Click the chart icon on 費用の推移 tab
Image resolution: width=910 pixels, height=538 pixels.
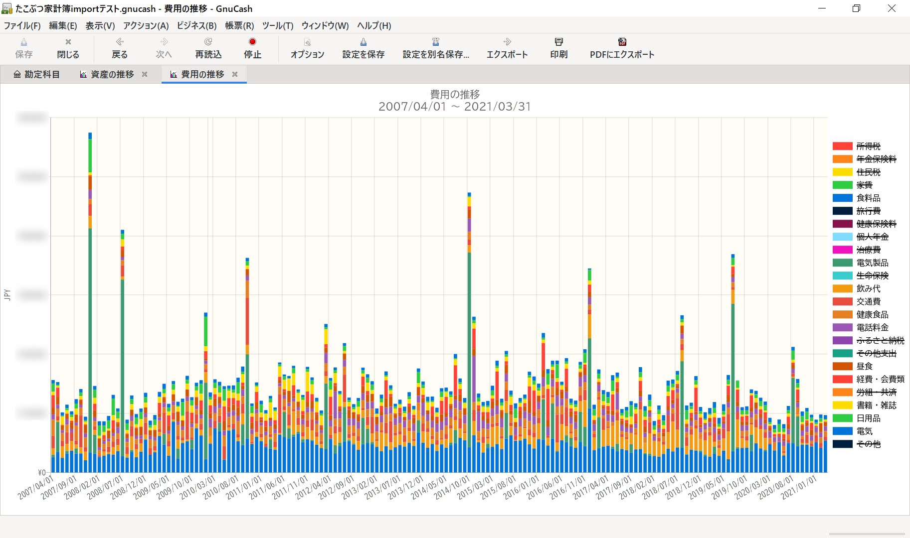174,74
